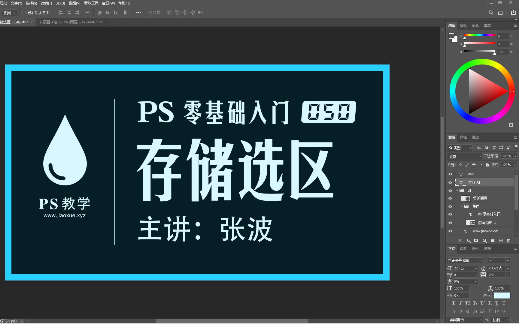Click the type layer filter icon
This screenshot has width=519, height=324.
[494, 148]
